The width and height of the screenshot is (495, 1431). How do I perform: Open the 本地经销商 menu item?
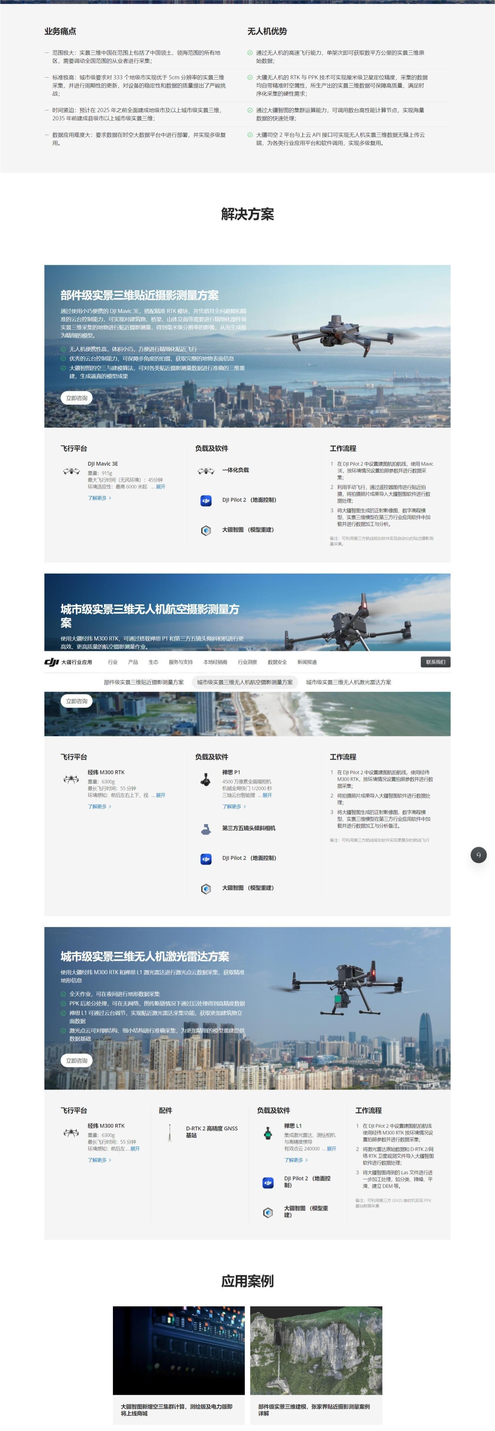point(215,662)
